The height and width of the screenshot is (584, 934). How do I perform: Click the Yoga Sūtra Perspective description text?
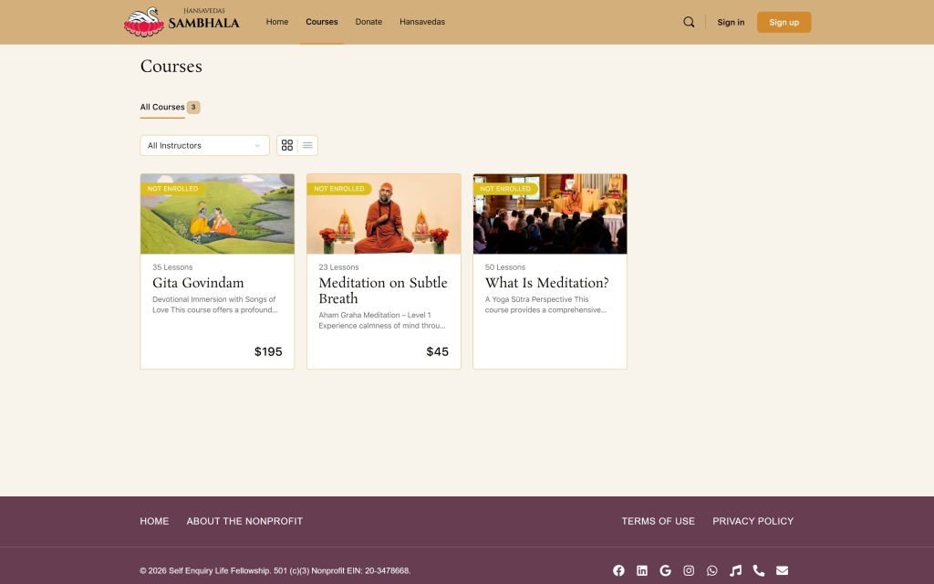click(x=545, y=305)
